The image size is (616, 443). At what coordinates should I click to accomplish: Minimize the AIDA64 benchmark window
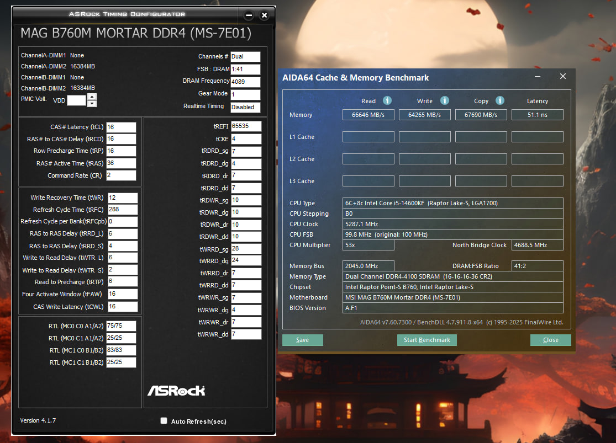tap(538, 76)
